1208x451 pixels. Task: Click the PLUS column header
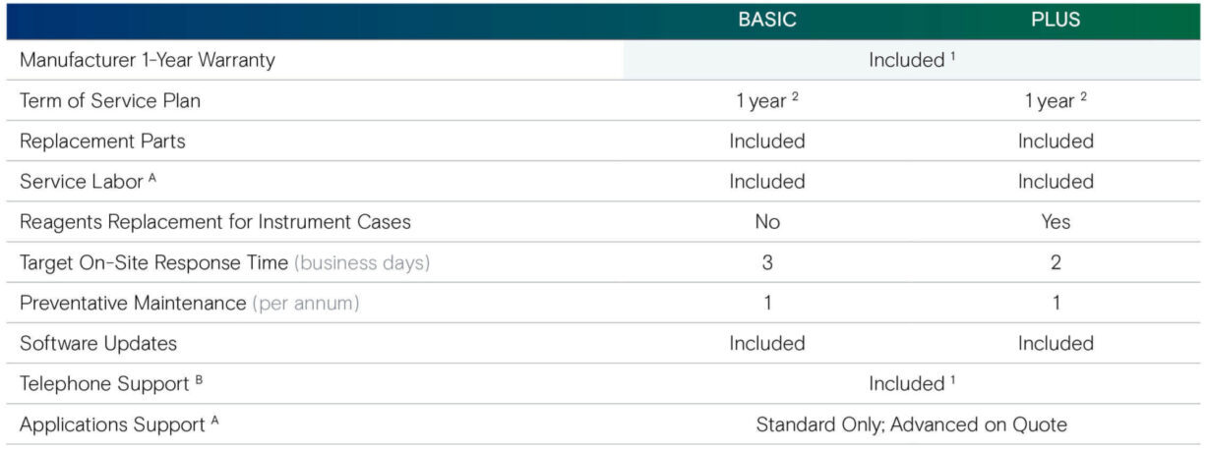[1056, 20]
